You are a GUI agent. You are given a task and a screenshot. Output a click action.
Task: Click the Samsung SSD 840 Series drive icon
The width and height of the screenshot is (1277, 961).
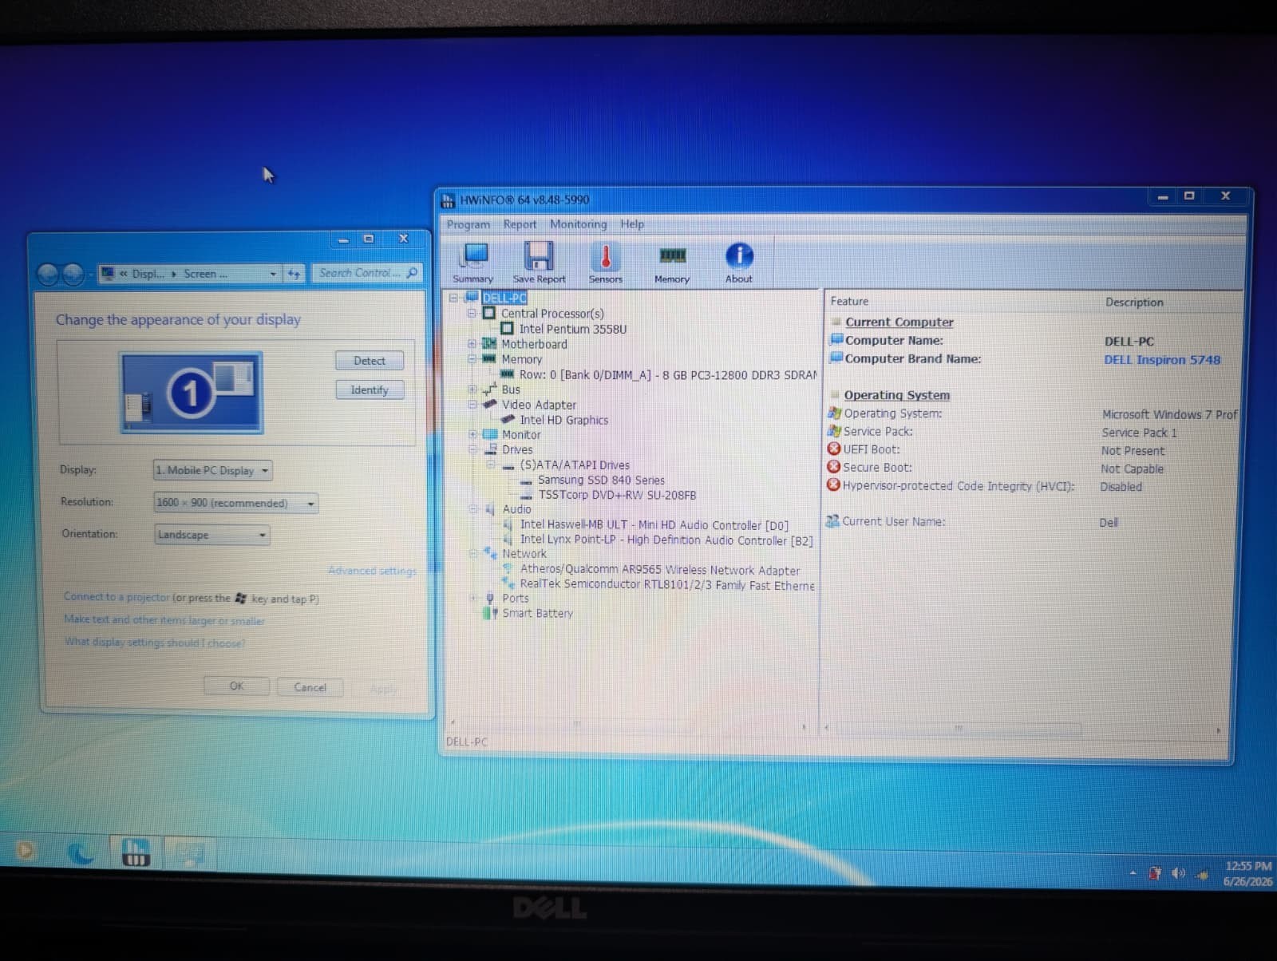[x=526, y=480]
